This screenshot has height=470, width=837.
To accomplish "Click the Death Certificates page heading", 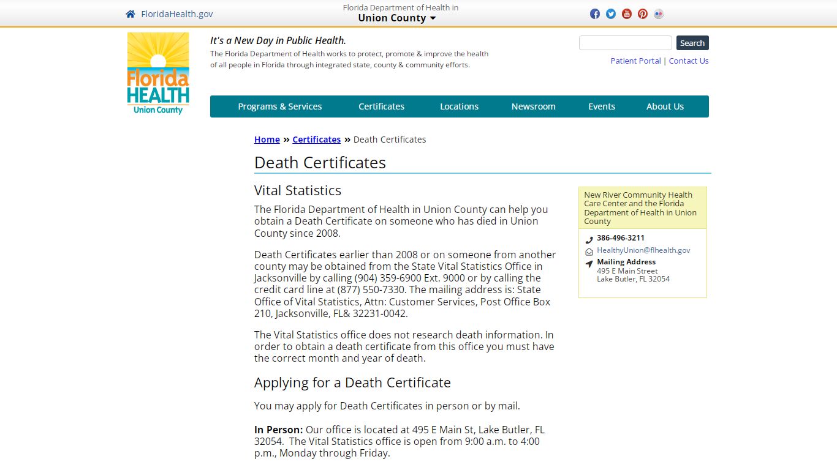I will point(320,163).
